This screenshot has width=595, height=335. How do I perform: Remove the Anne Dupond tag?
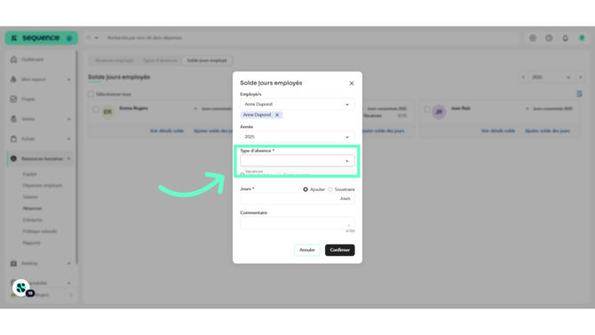(x=277, y=115)
